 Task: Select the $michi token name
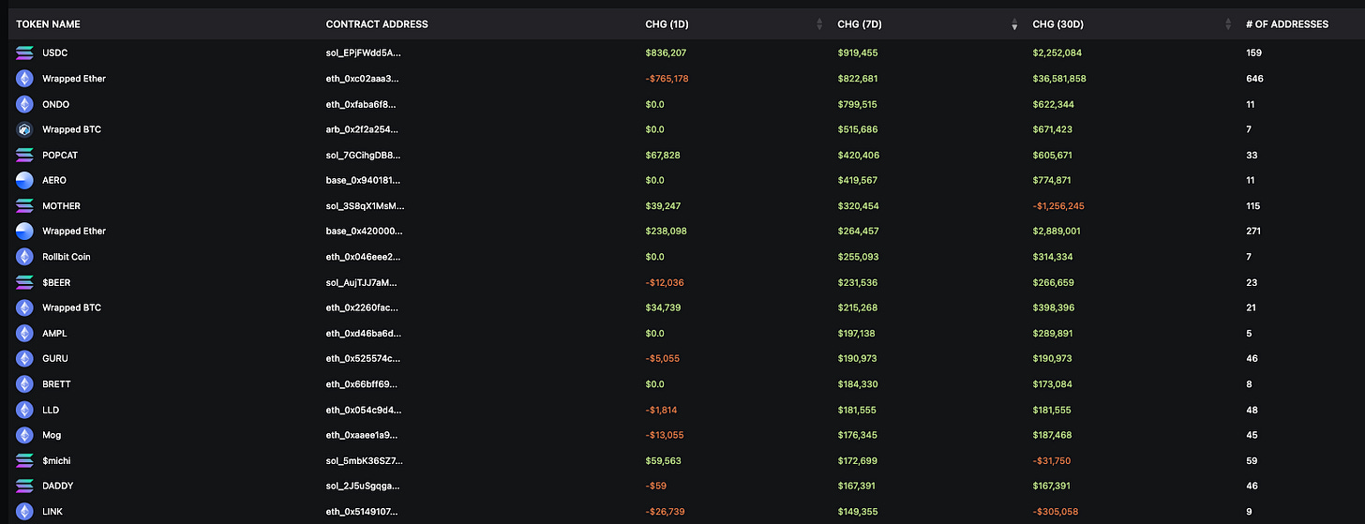point(56,460)
